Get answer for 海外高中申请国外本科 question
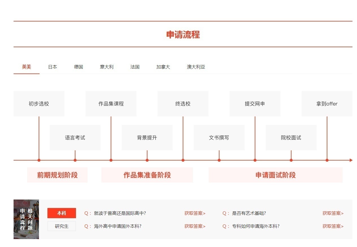Screen dimensions: 357x247 [x=195, y=226]
